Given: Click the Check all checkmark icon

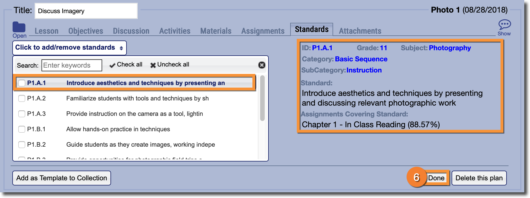Looking at the screenshot, I should click(x=112, y=65).
